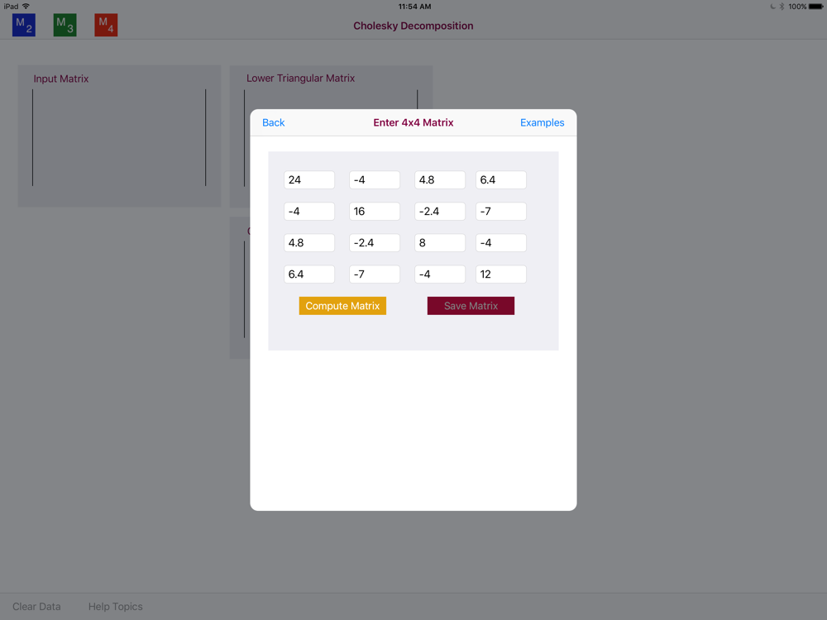Select row 1 column 4 field containing 6.4
The height and width of the screenshot is (620, 827).
pyautogui.click(x=501, y=179)
